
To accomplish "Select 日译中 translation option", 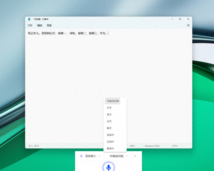I will click(110, 142).
